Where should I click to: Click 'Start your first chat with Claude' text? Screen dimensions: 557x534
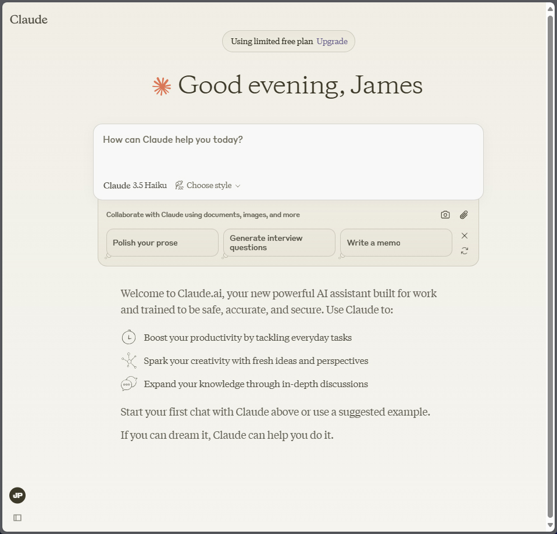276,412
